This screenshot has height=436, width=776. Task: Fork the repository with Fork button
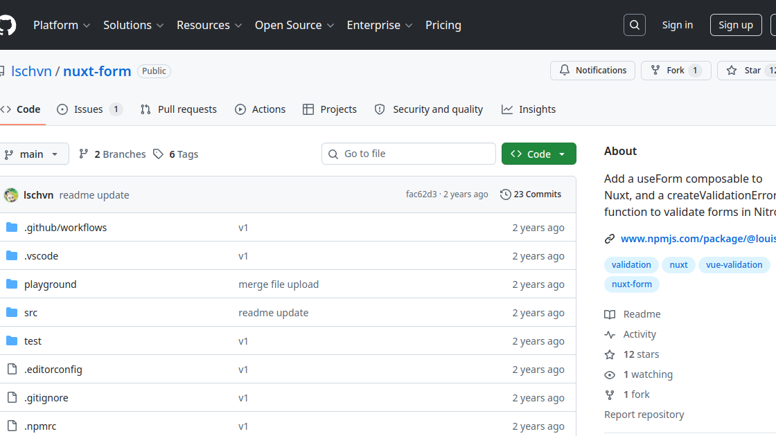click(676, 71)
